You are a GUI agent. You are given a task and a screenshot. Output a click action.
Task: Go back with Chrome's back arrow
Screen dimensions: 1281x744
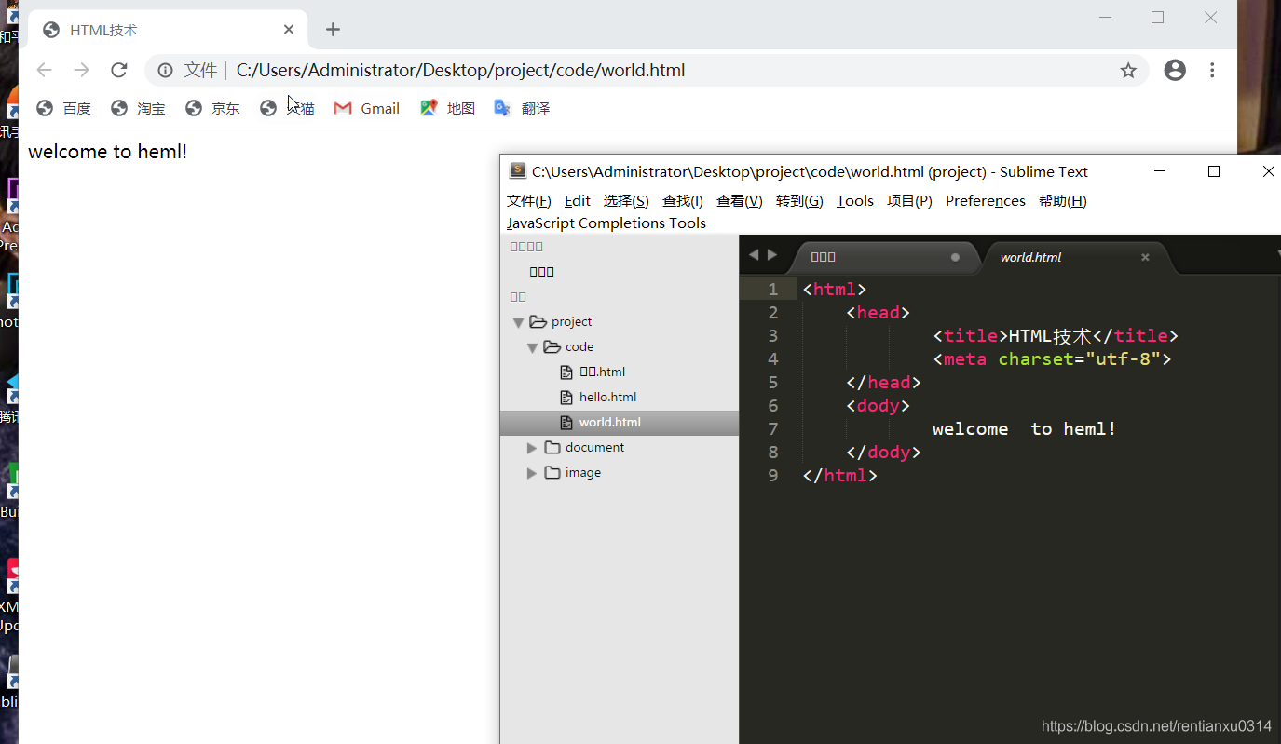[x=44, y=70]
